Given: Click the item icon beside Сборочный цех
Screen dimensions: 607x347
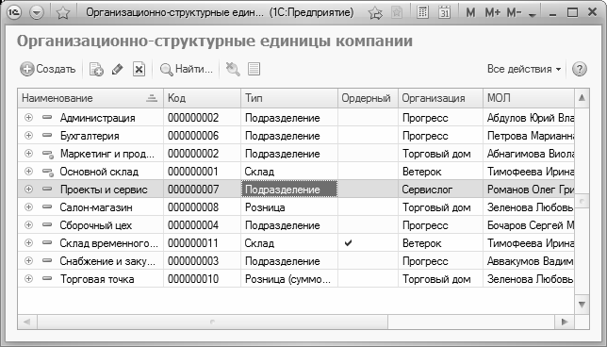Looking at the screenshot, I should [47, 224].
